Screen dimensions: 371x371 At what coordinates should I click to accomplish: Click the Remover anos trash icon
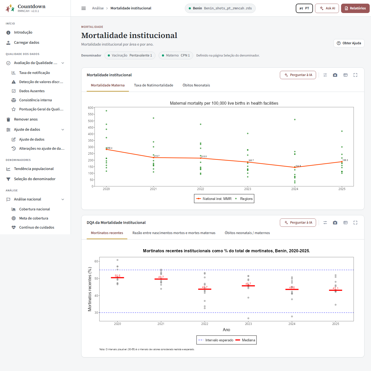click(8, 120)
